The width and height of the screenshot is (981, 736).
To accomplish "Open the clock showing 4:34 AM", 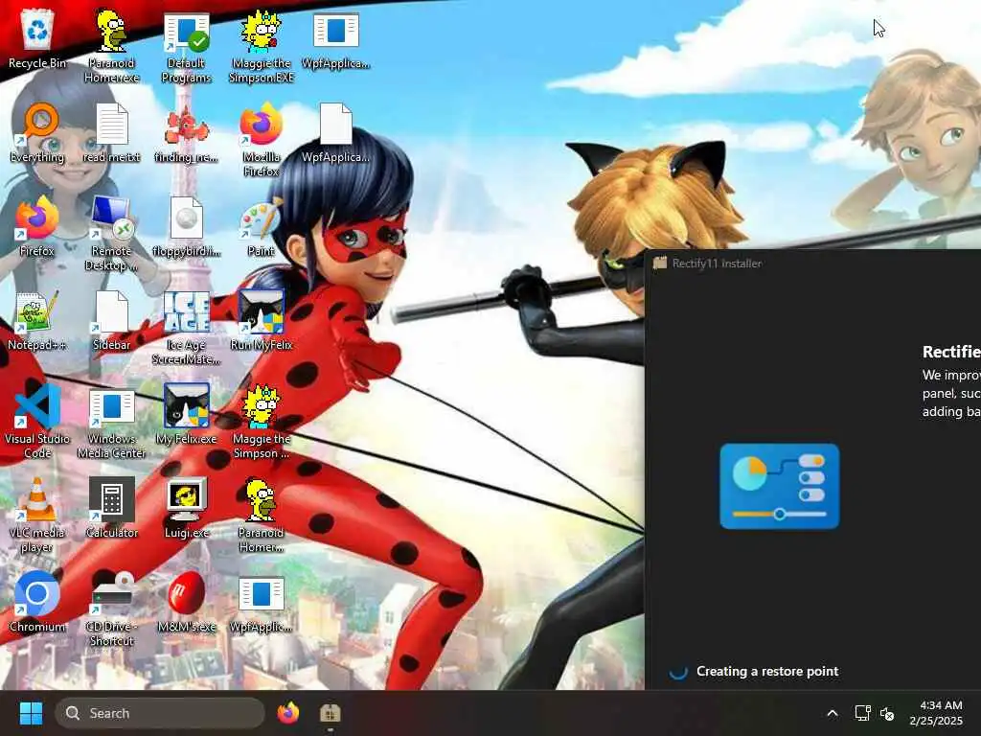I will click(x=937, y=713).
